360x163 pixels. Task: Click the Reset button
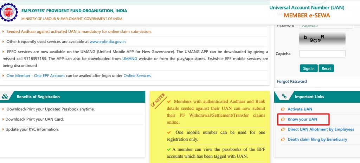pyautogui.click(x=326, y=68)
